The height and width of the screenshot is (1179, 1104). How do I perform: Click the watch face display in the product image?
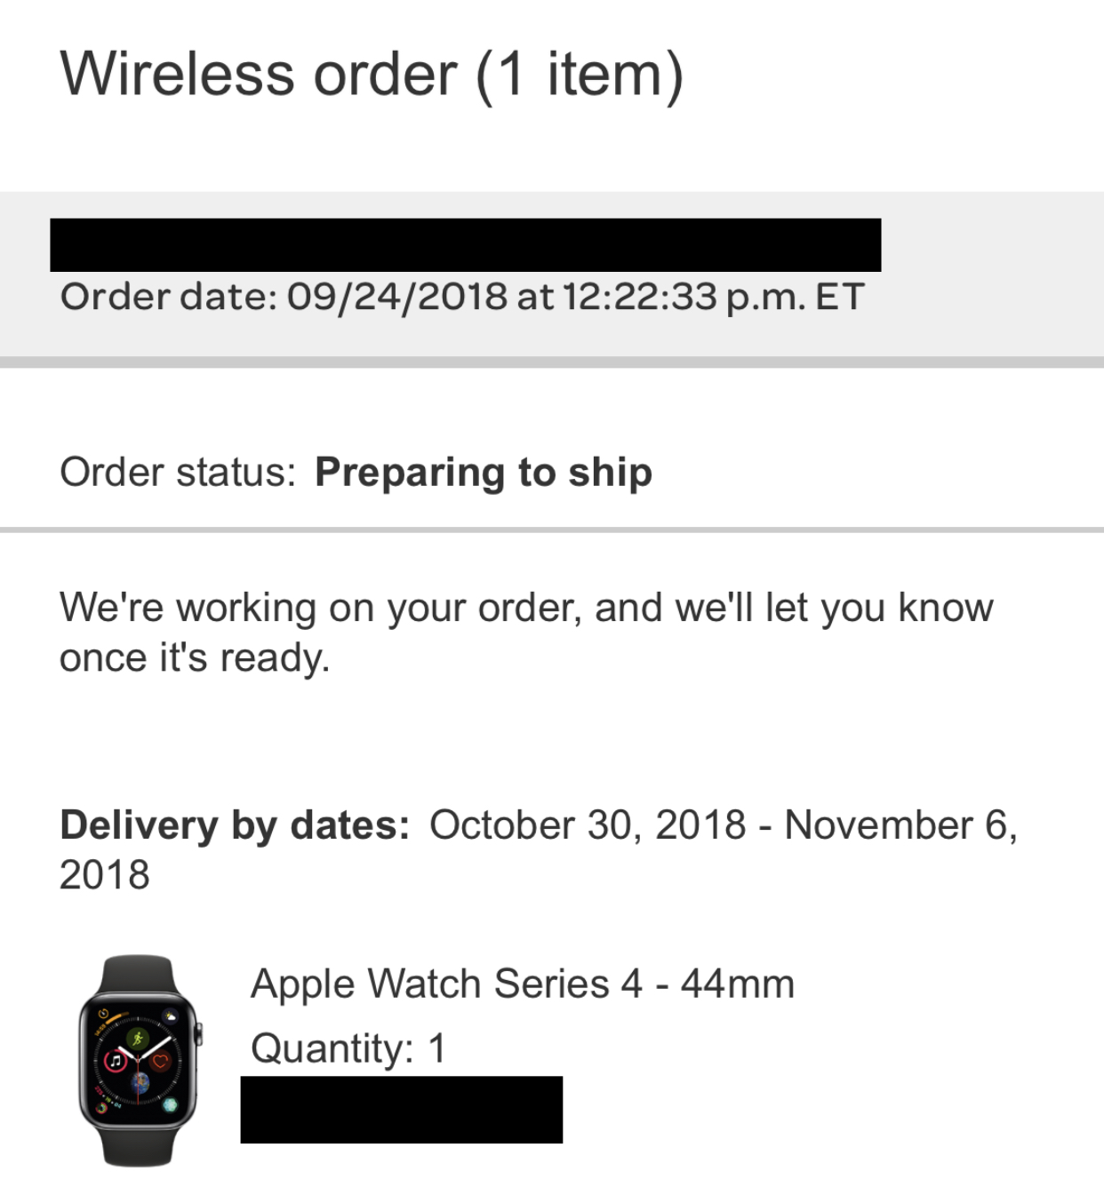138,1059
